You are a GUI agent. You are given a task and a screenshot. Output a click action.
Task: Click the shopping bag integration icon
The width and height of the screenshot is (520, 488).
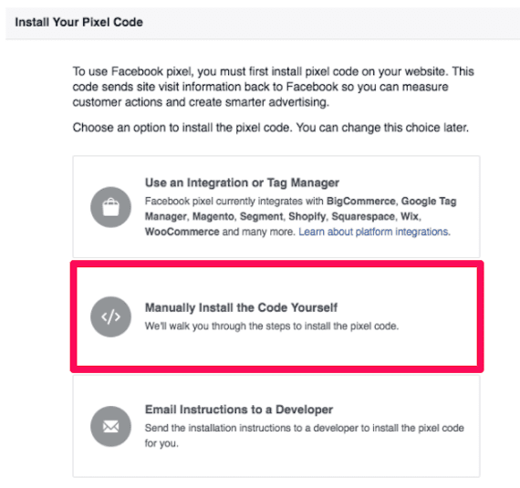(x=110, y=207)
